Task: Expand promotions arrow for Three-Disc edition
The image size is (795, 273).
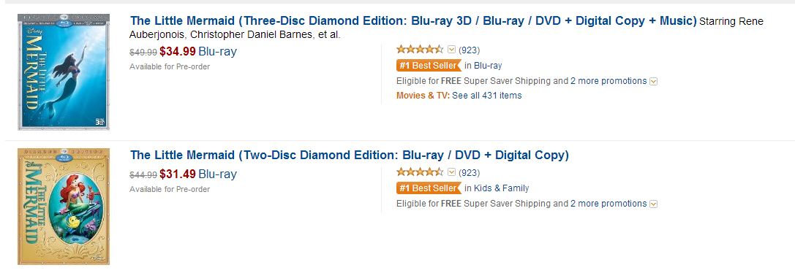Action: [654, 81]
